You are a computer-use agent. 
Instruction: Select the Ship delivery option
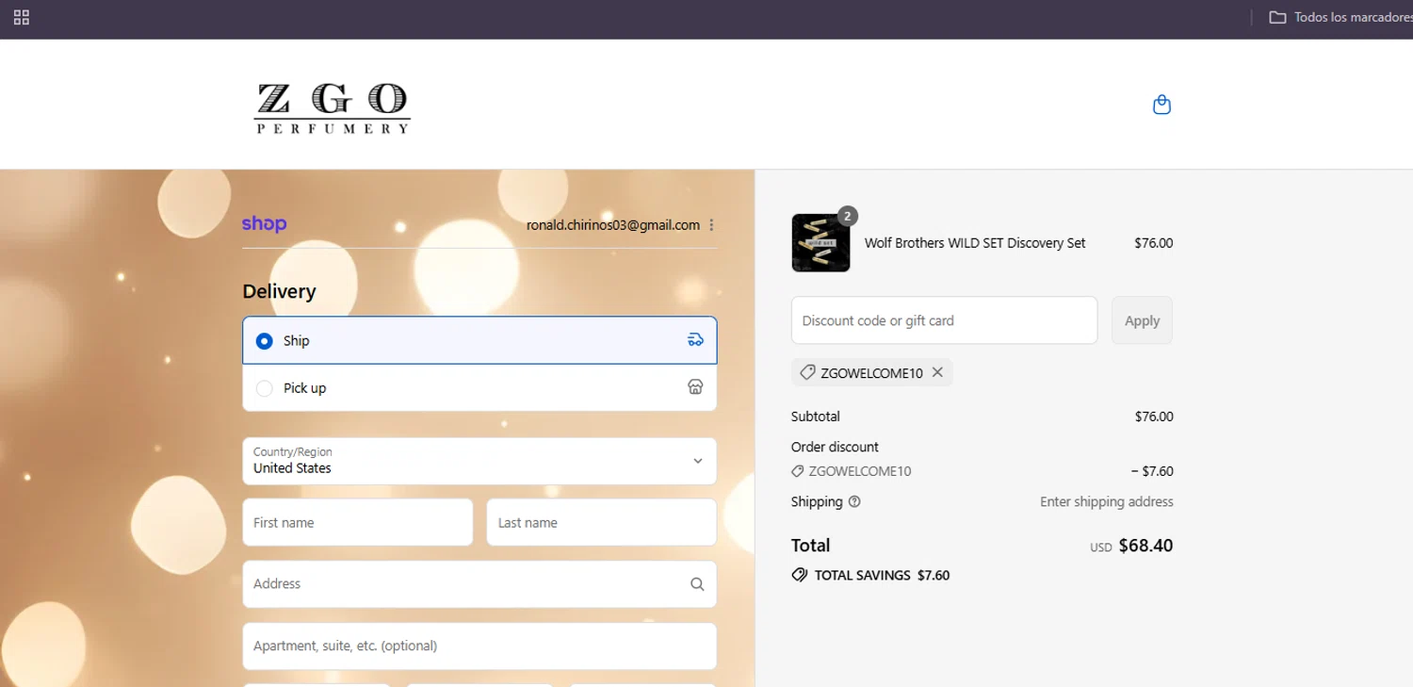(x=479, y=340)
